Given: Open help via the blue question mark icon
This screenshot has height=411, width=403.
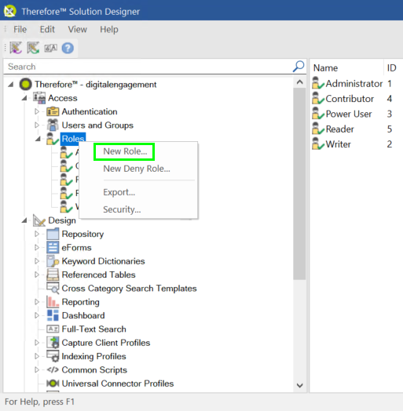Looking at the screenshot, I should pyautogui.click(x=68, y=48).
